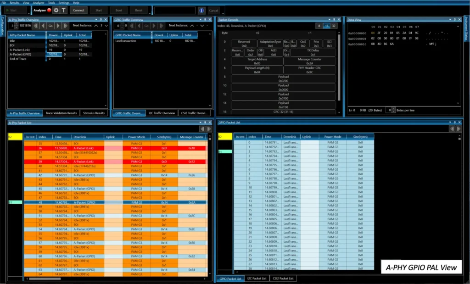Screen dimensions: 470x284
Task: Pin the Packet Decode panel
Action: point(334,20)
